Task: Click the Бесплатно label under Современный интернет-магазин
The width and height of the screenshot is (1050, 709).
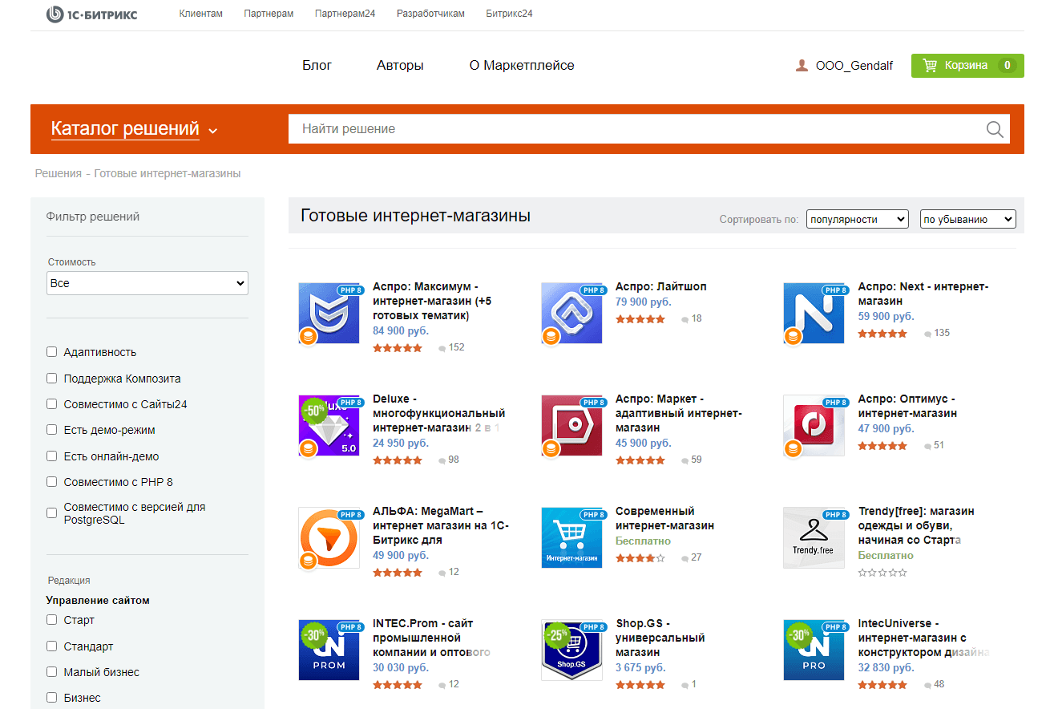Action: click(x=643, y=541)
